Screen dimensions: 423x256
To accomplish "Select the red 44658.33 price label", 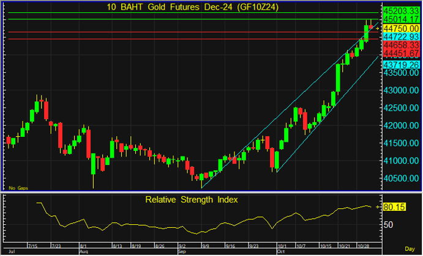I will pos(401,46).
